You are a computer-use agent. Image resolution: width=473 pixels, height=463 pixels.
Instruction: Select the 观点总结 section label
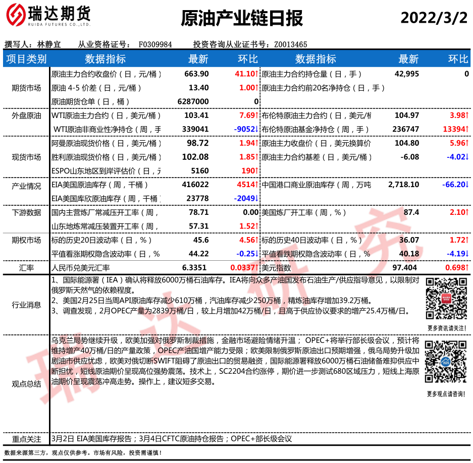pyautogui.click(x=26, y=384)
